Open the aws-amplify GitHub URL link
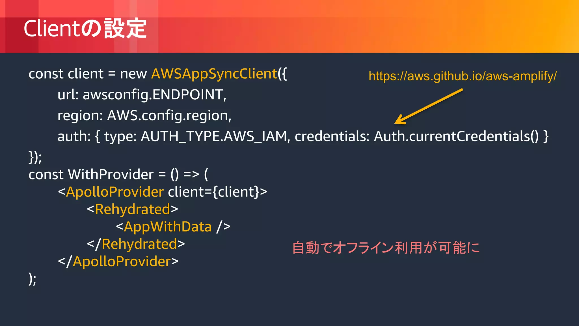The width and height of the screenshot is (579, 326). (x=463, y=76)
